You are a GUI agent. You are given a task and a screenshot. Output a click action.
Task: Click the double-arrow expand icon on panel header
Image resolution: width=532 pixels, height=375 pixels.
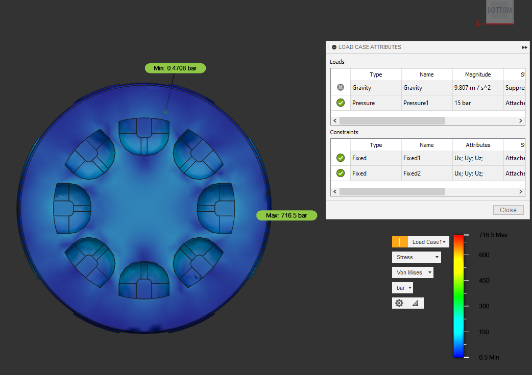pyautogui.click(x=524, y=47)
